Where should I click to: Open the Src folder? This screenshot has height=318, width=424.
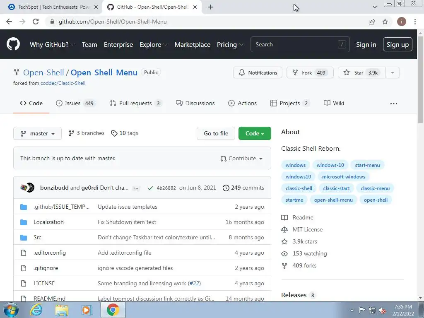tap(37, 237)
